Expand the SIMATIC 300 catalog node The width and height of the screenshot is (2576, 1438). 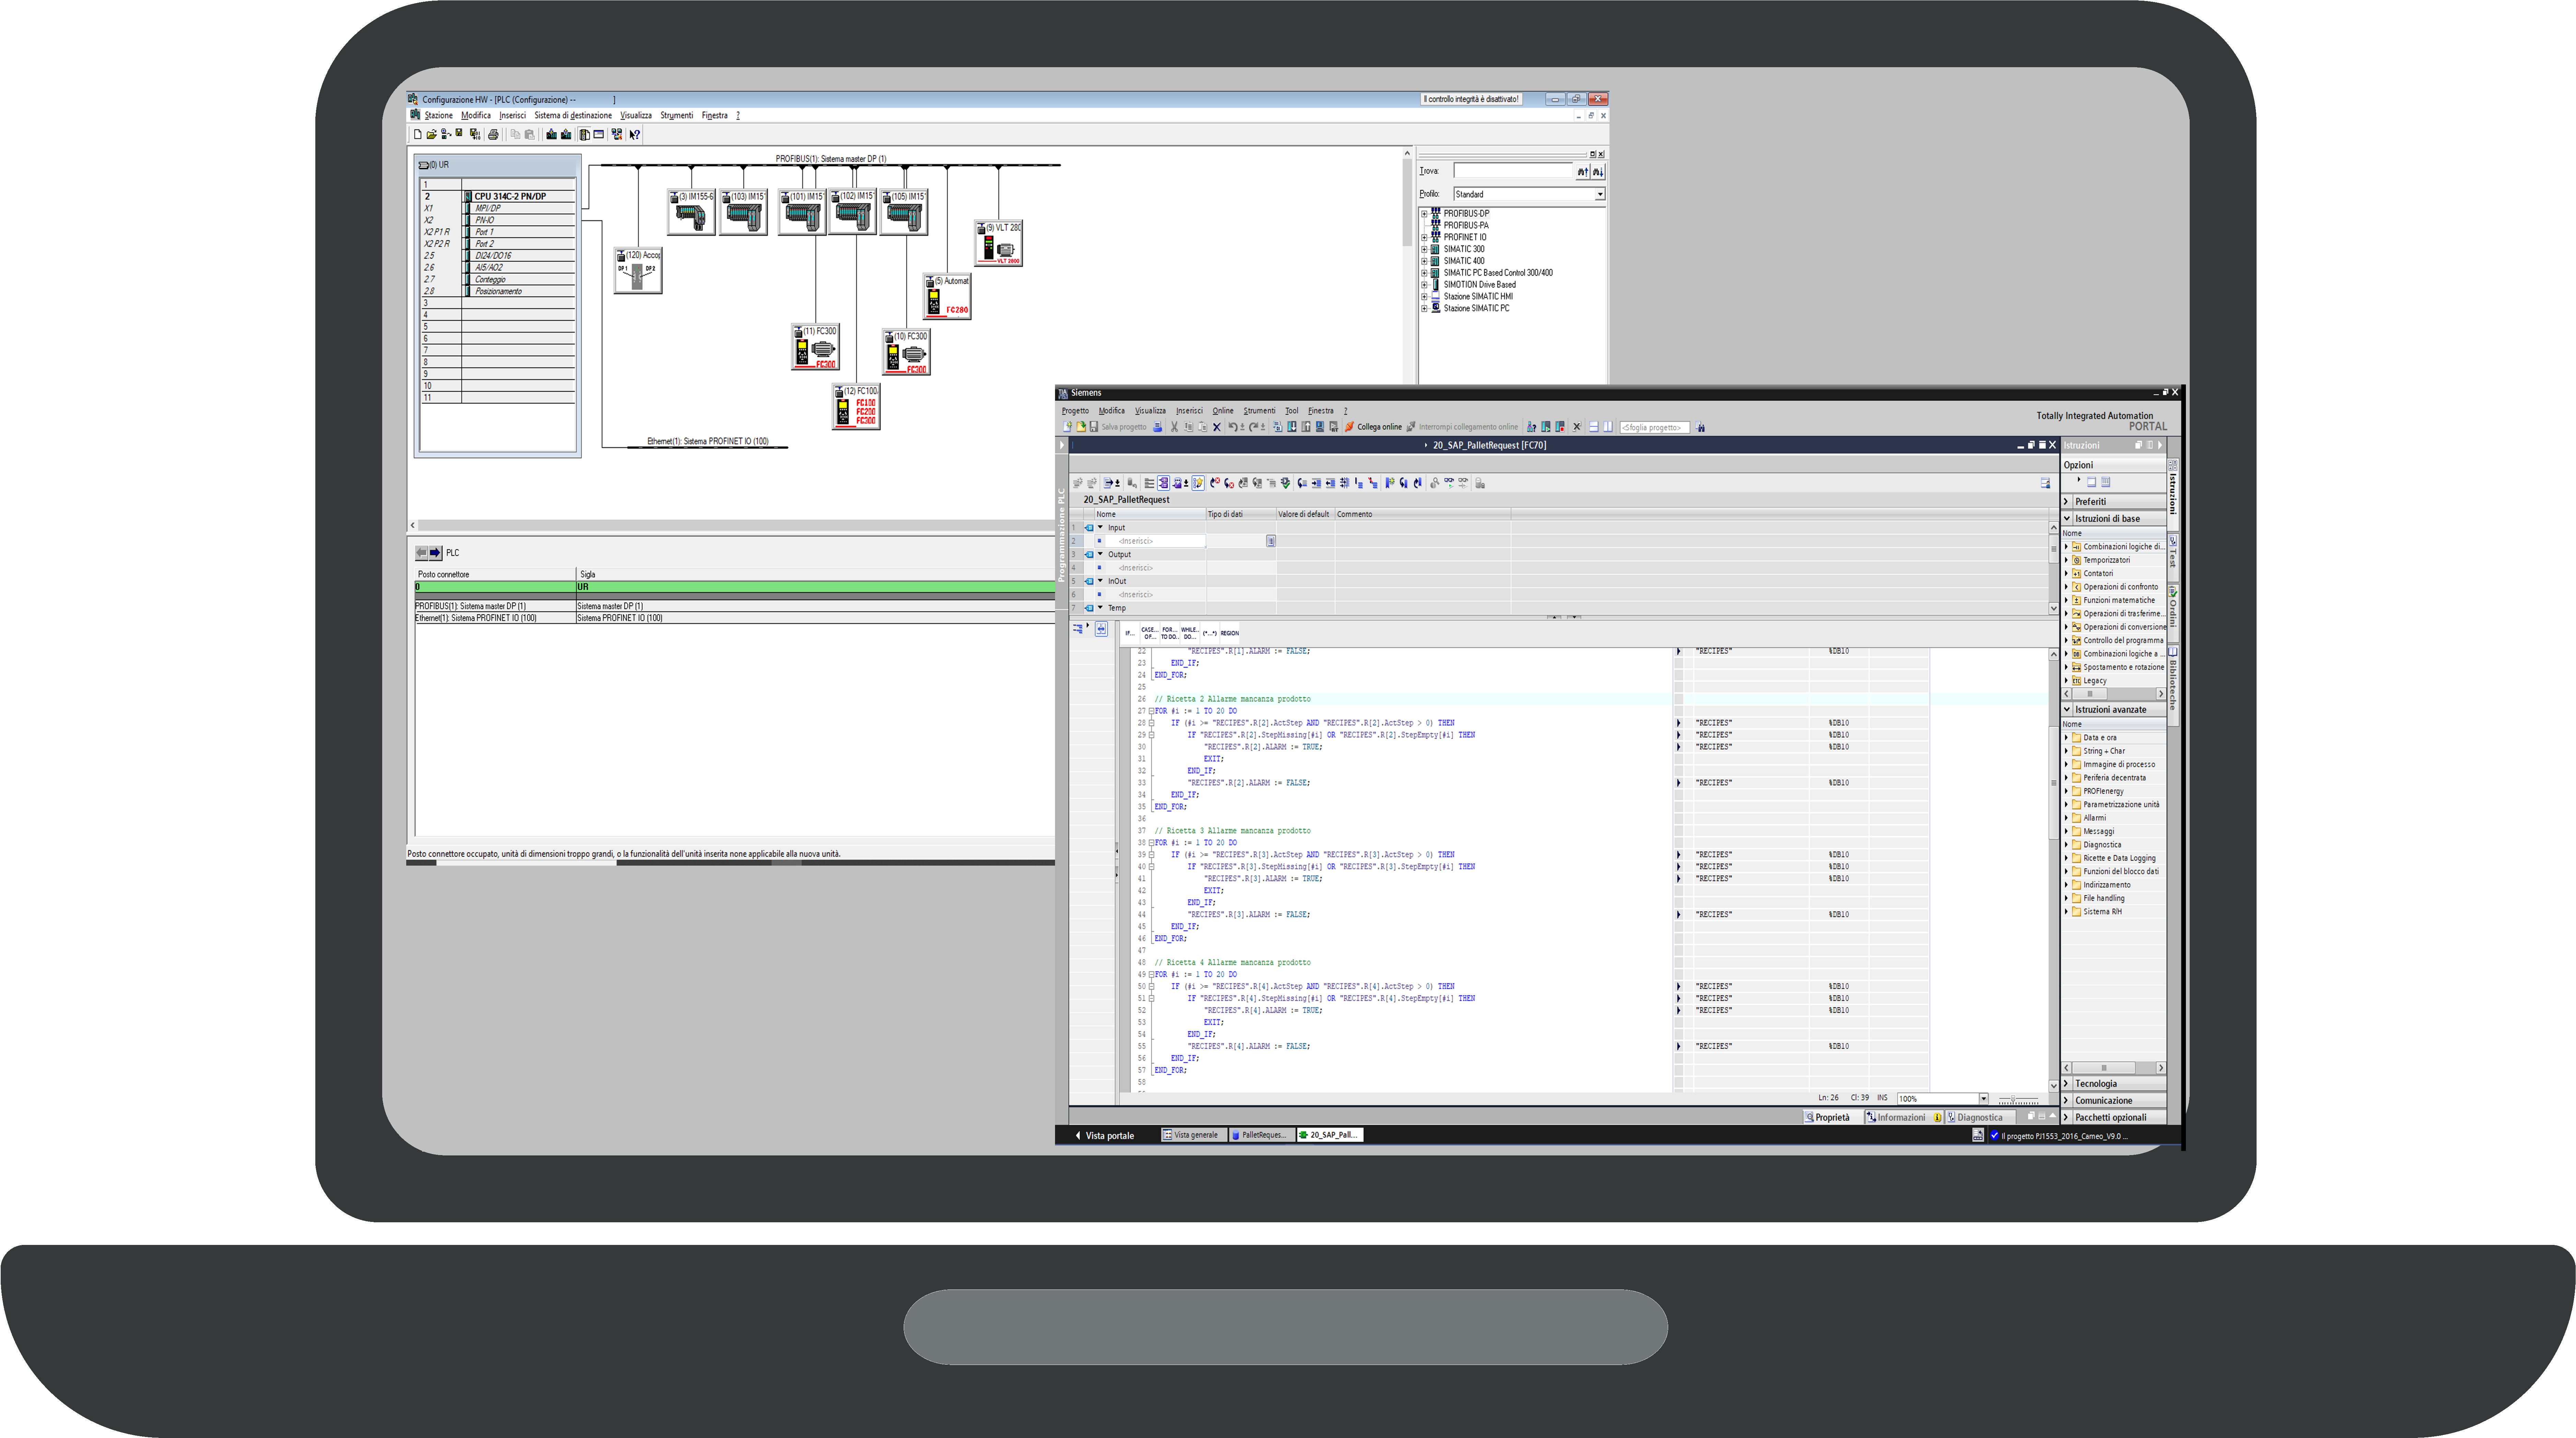point(1424,250)
